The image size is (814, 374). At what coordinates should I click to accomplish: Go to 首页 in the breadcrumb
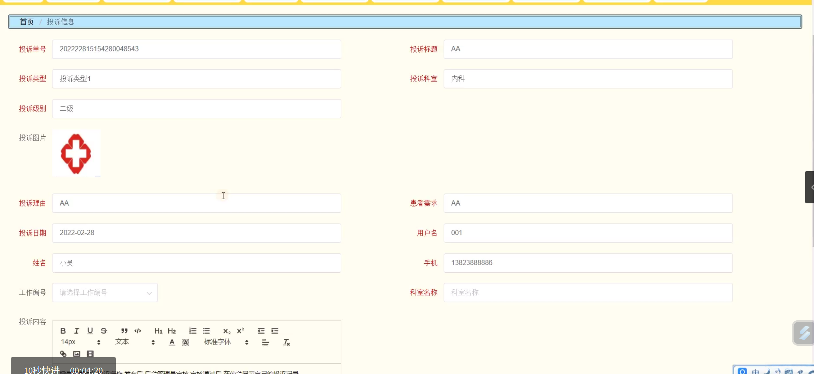(x=26, y=22)
